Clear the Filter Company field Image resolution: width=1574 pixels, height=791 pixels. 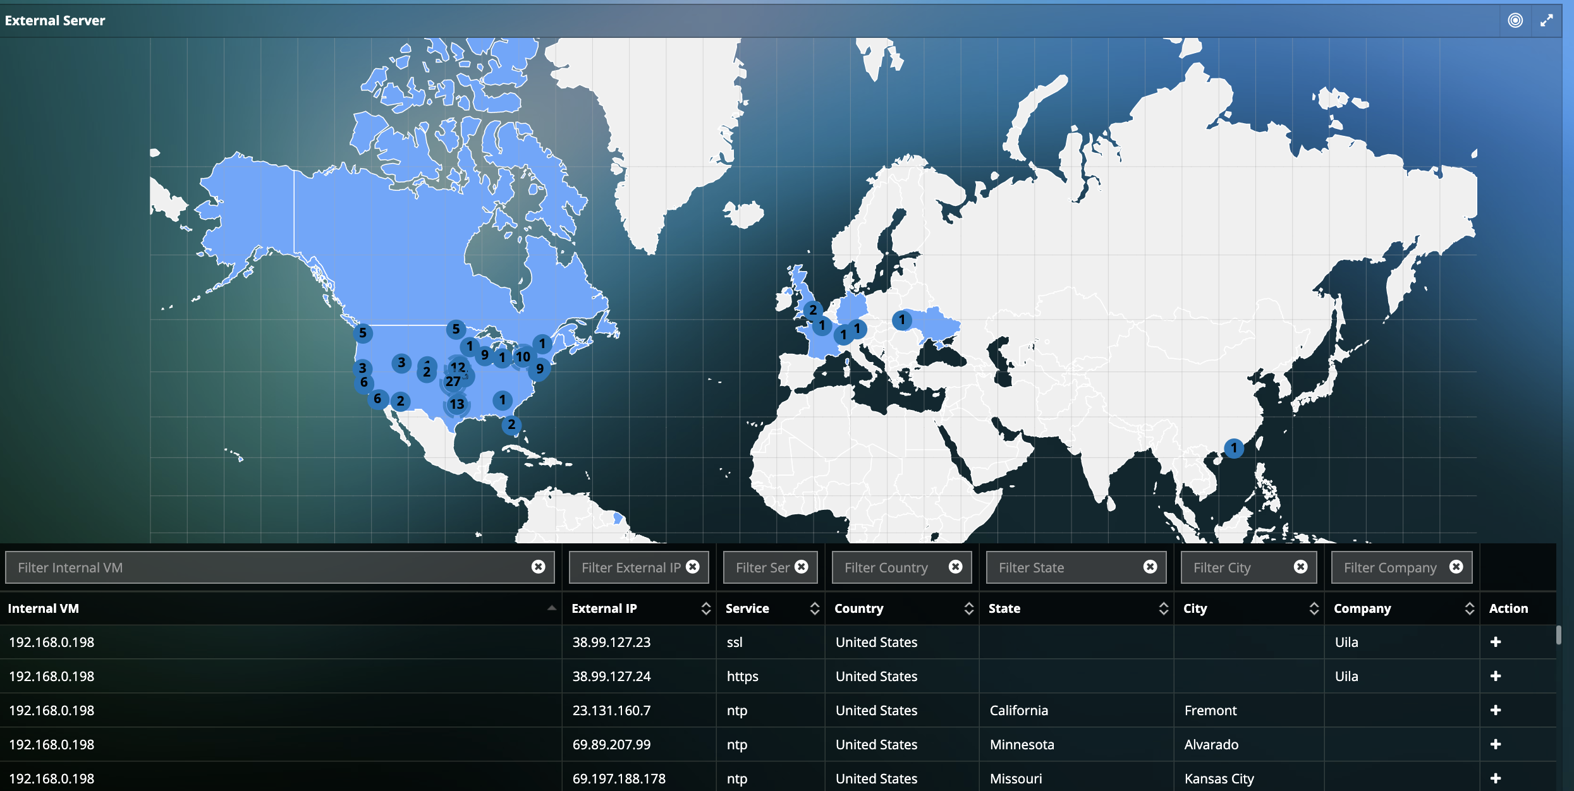(x=1456, y=567)
